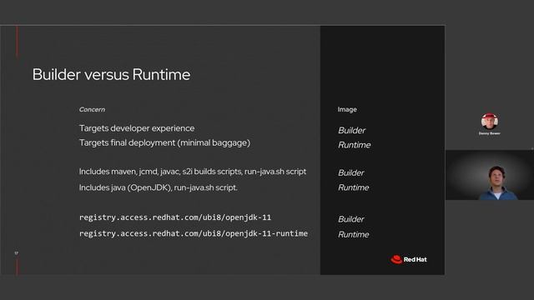Click the 'Includes maven, jcmd, javac' line
This screenshot has width=534, height=300.
pos(193,172)
